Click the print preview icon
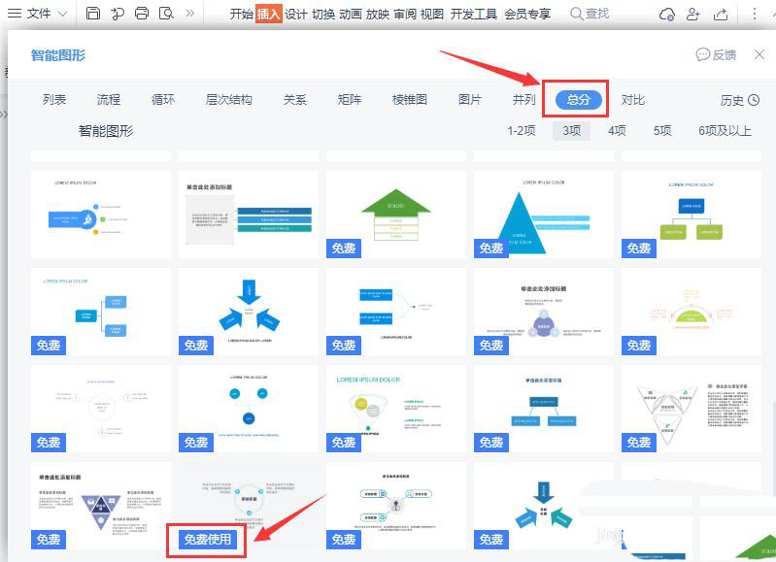776x562 pixels. pyautogui.click(x=166, y=14)
